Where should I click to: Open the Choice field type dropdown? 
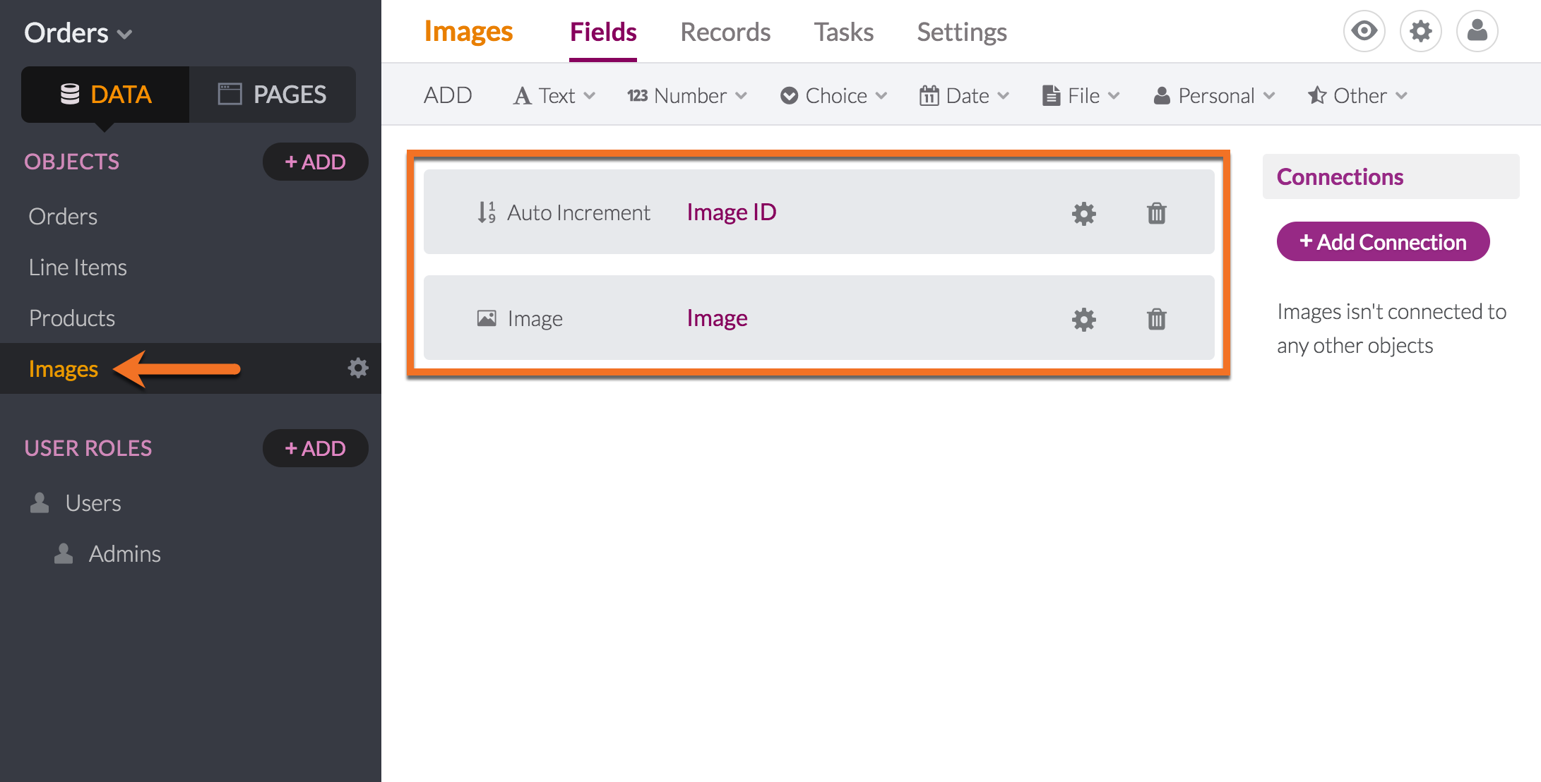click(x=833, y=95)
